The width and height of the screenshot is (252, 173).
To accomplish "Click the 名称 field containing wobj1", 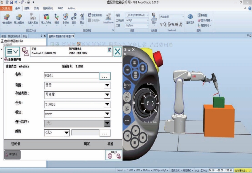I will 71,75.
